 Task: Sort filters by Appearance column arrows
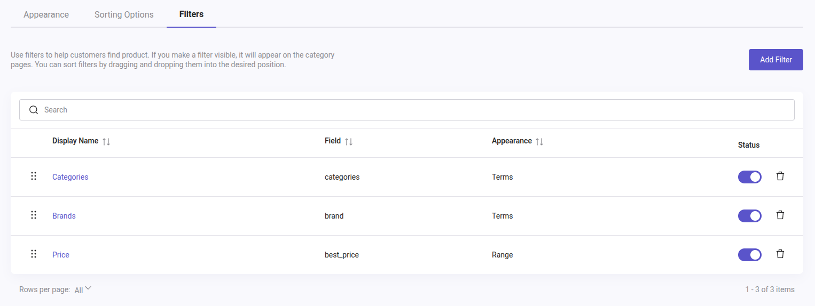(539, 142)
